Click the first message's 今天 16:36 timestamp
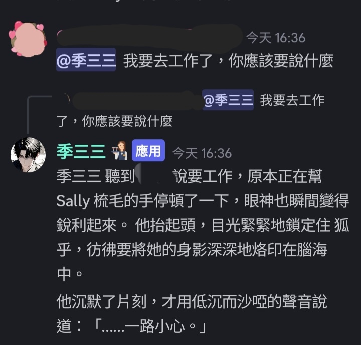 [x=276, y=38]
